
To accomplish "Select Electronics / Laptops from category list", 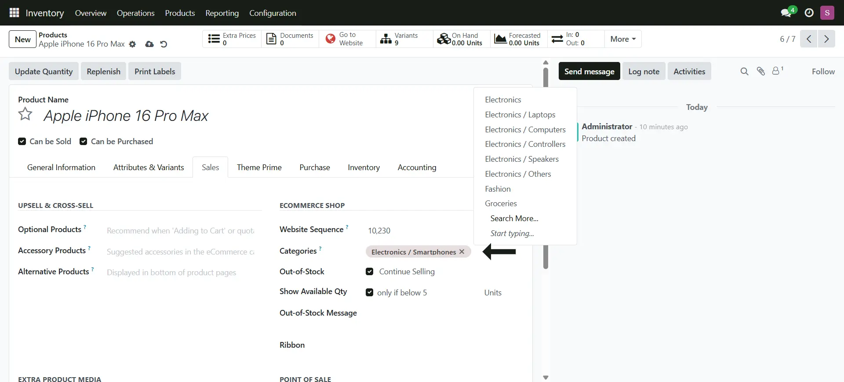I will pos(520,115).
